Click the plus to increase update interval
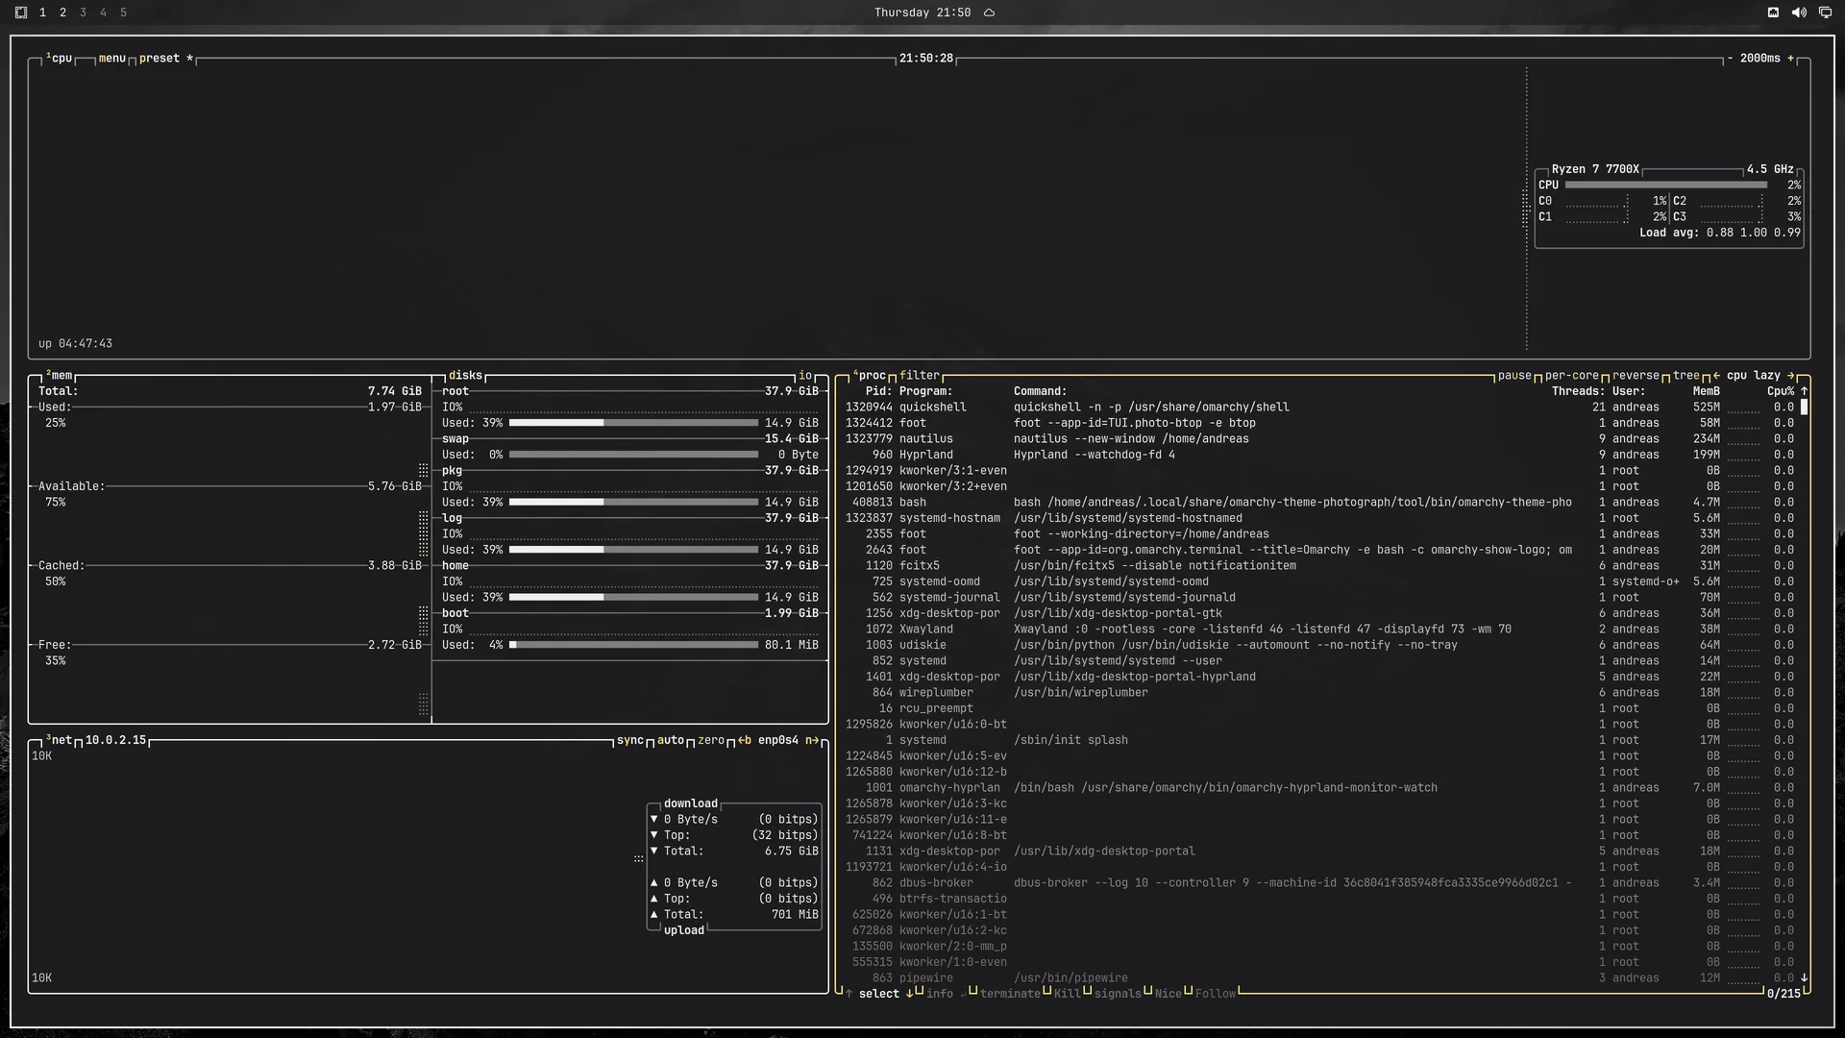Image resolution: width=1845 pixels, height=1038 pixels. point(1790,59)
